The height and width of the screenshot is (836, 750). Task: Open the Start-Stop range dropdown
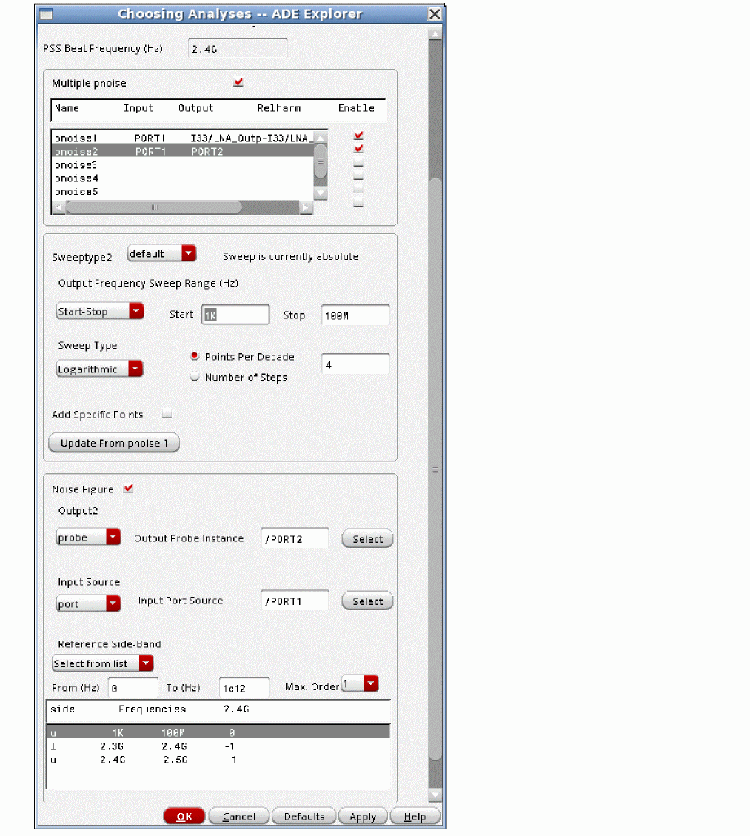pyautogui.click(x=100, y=311)
